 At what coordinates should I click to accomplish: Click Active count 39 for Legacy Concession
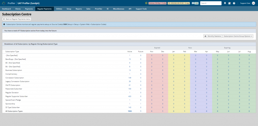[130, 81]
